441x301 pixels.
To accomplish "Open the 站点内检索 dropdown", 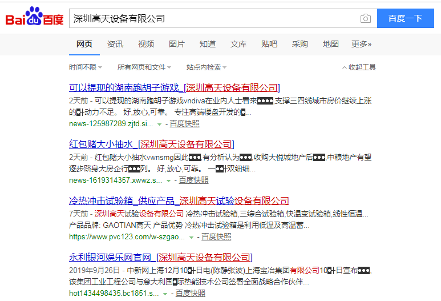I will [206, 67].
